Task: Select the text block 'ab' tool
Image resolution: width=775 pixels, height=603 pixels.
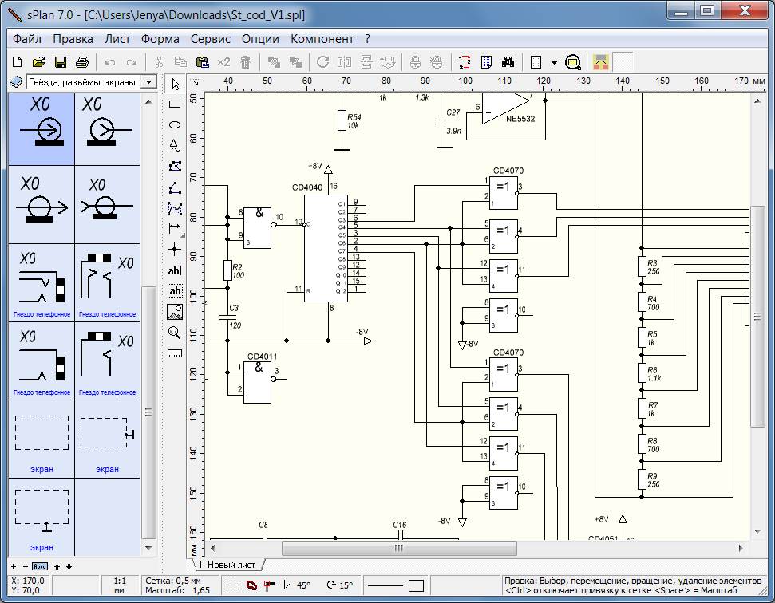Action: [175, 291]
